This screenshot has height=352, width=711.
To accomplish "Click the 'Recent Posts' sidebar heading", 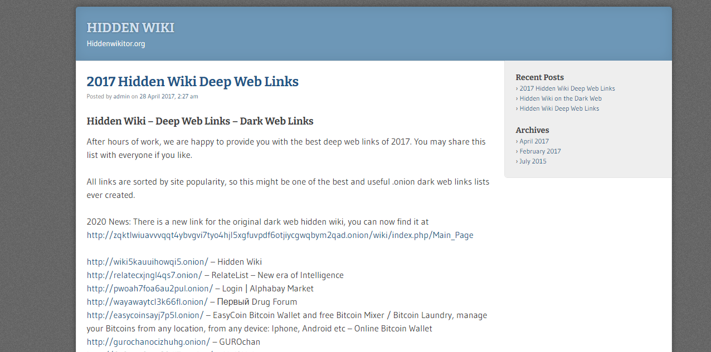I will (x=539, y=77).
